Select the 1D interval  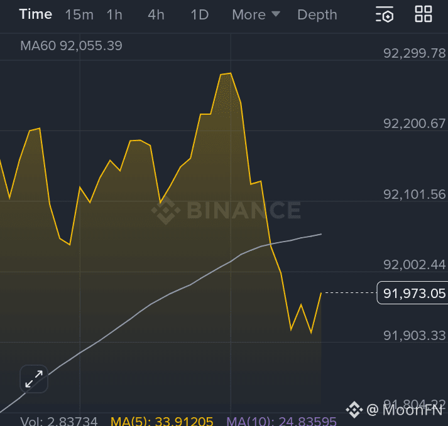coord(199,14)
